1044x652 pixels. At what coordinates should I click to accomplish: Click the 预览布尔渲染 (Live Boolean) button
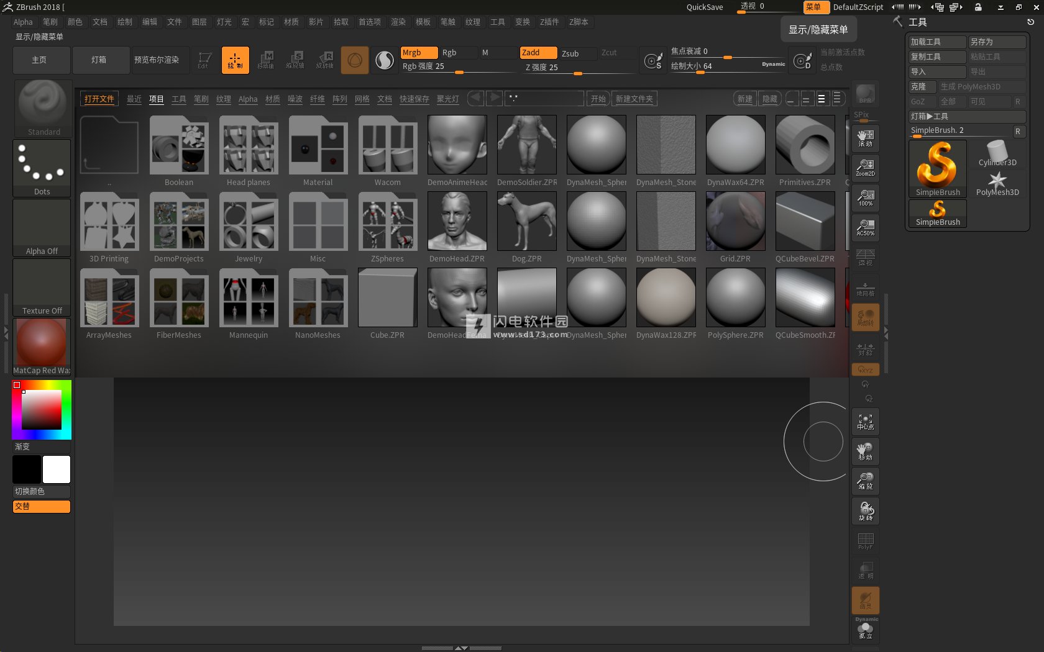point(161,60)
